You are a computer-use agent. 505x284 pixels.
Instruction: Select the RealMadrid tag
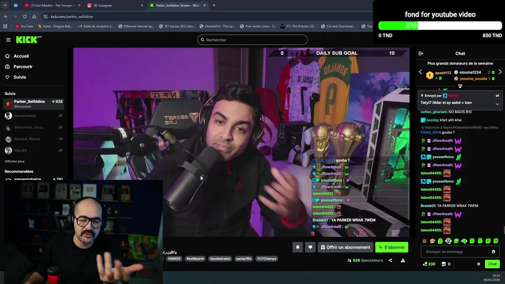195,259
